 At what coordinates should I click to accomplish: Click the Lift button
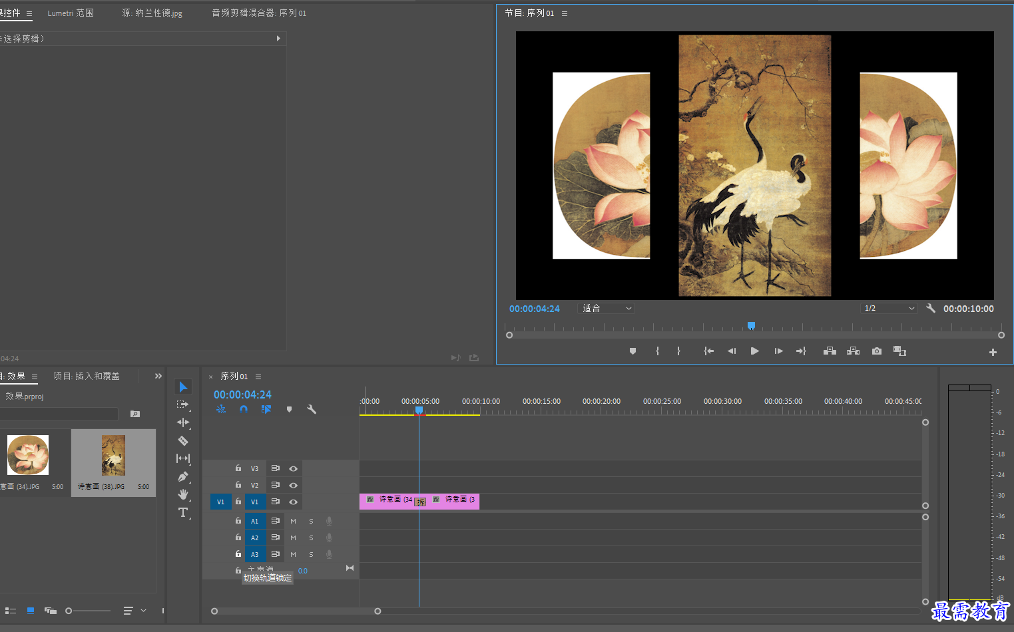tap(830, 351)
